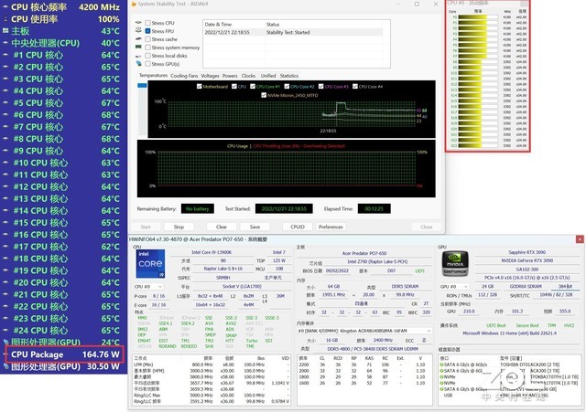Viewport: 586px width, 412px height.
Task: Click the Stop button in AIDA64
Action: [x=179, y=227]
